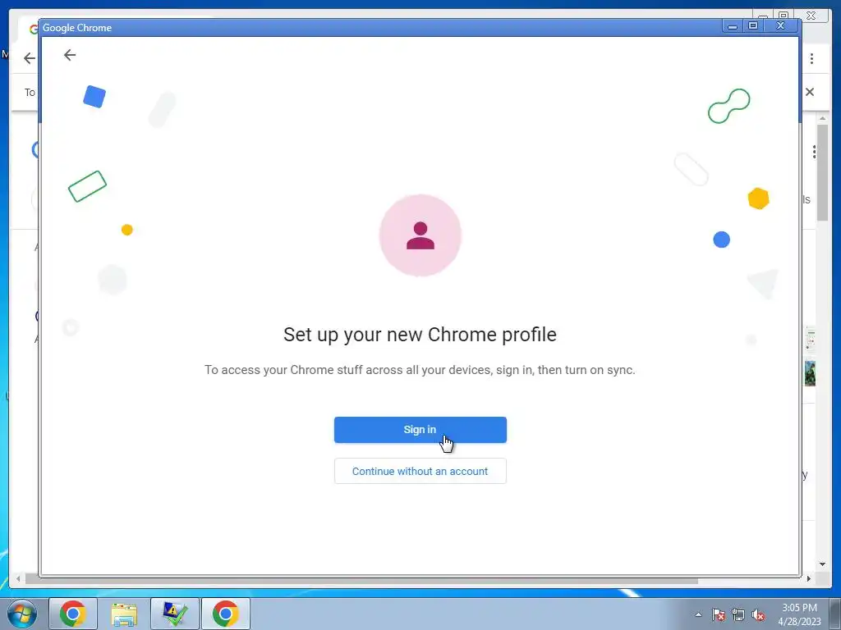Click the horizontal scrollbar in background window

click(362, 581)
